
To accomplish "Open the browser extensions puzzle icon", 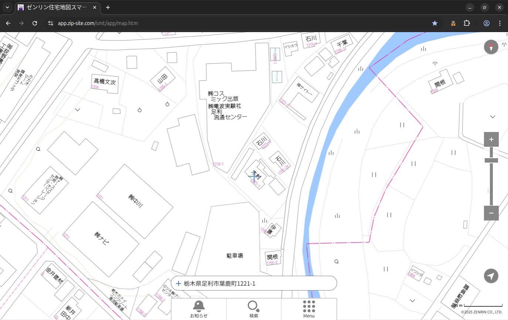I will (467, 23).
